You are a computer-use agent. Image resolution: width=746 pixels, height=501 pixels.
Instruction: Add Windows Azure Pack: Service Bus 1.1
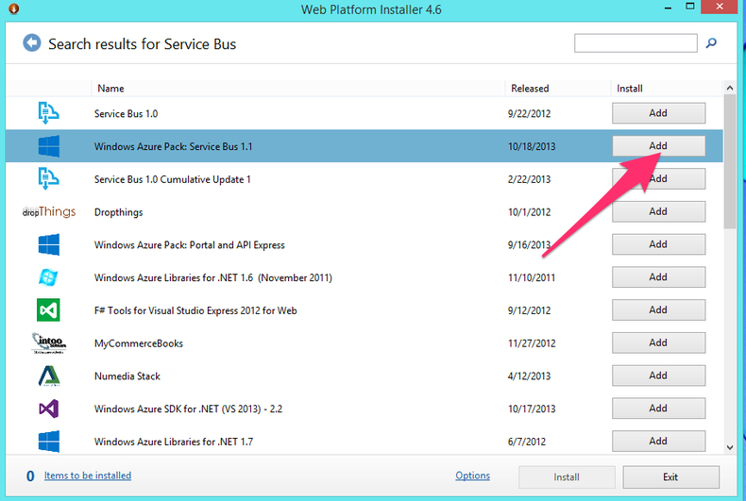658,146
